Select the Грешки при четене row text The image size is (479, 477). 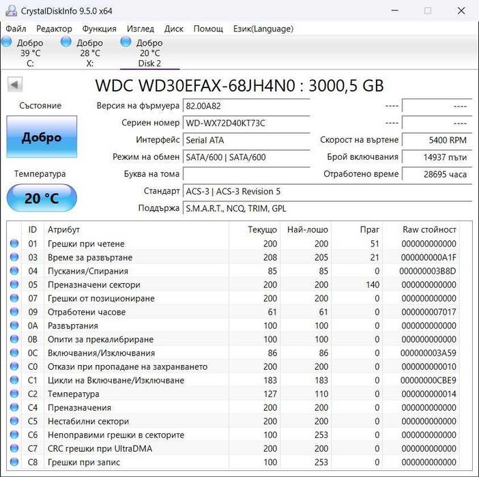[86, 244]
